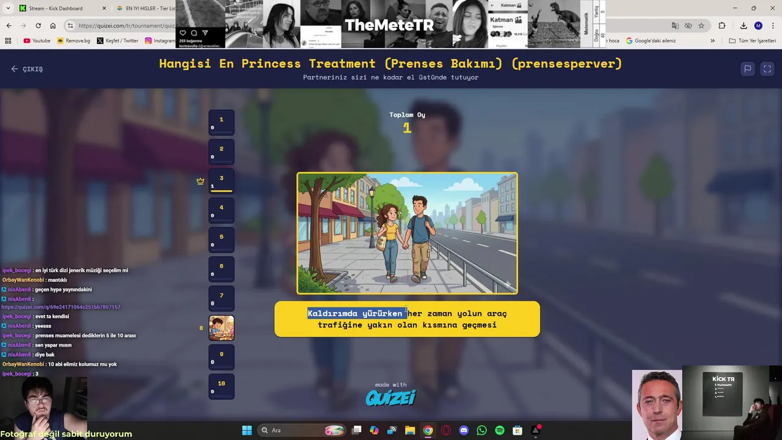782x440 pixels.
Task: Open Spotify from the taskbar
Action: [500, 430]
